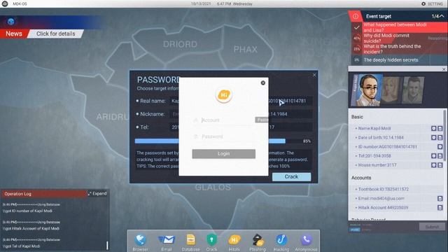The image size is (448, 252).
Task: Close the character profile panel
Action: [x=444, y=69]
